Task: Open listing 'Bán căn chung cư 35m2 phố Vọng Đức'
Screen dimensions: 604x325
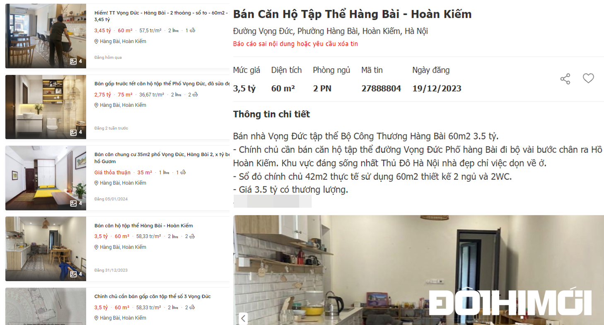Action: 162,158
